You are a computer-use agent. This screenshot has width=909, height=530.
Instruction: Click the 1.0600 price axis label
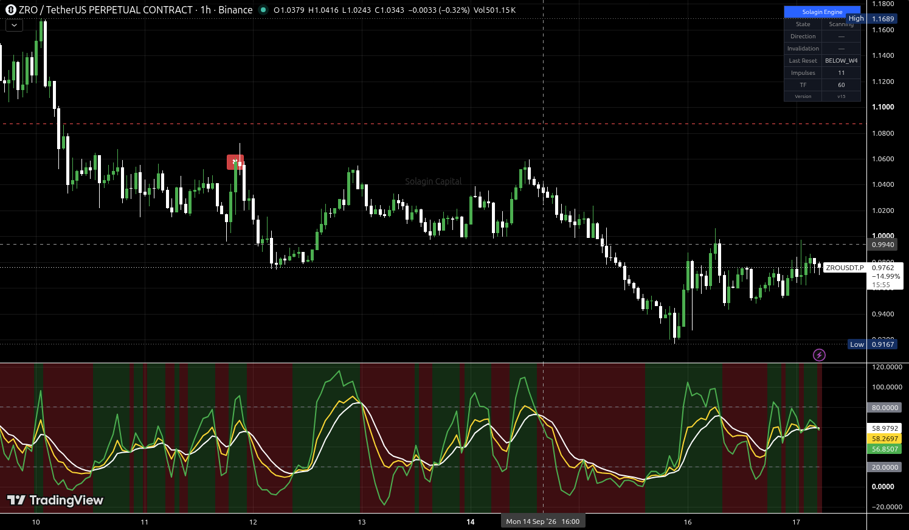[x=883, y=159]
